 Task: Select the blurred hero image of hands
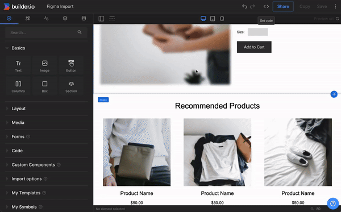[x=165, y=55]
